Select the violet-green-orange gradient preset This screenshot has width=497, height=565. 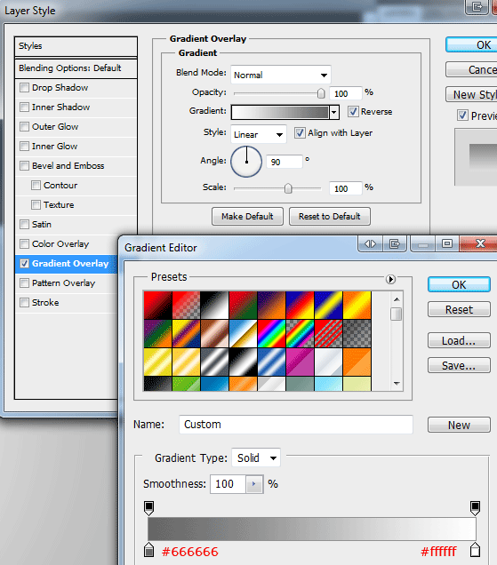157,334
